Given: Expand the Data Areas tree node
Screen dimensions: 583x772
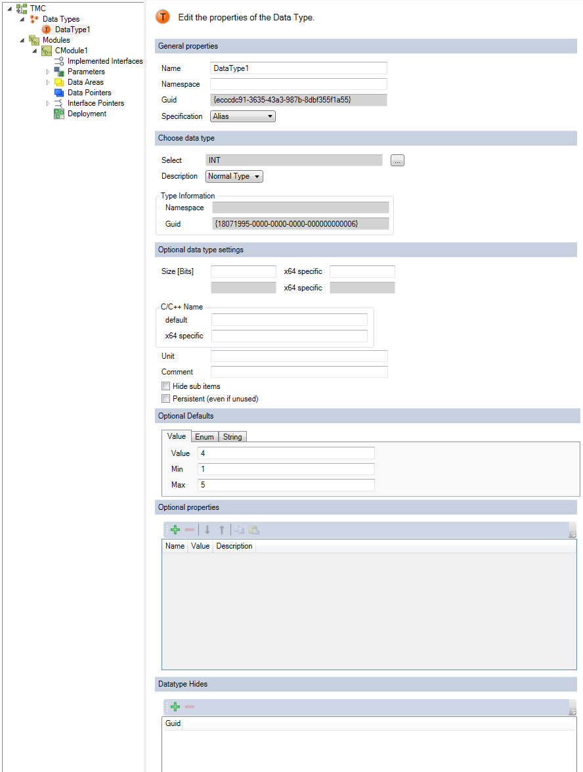Looking at the screenshot, I should [48, 82].
